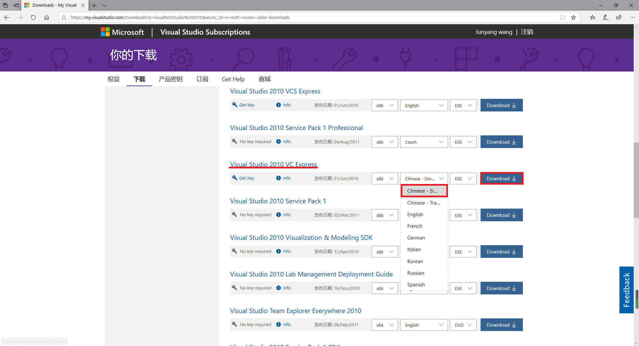Download Service Pack 1 Professional
The width and height of the screenshot is (639, 346).
pyautogui.click(x=502, y=142)
